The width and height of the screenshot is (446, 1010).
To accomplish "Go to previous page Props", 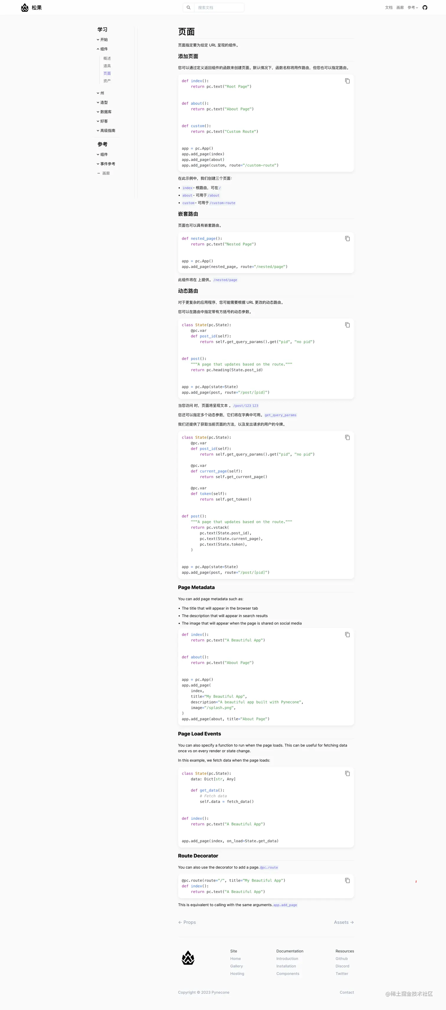I will click(187, 922).
